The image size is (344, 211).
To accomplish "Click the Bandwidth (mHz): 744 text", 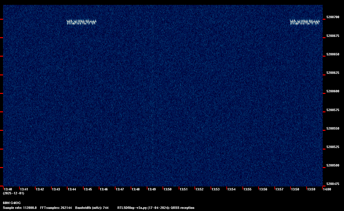I will click(x=92, y=208).
